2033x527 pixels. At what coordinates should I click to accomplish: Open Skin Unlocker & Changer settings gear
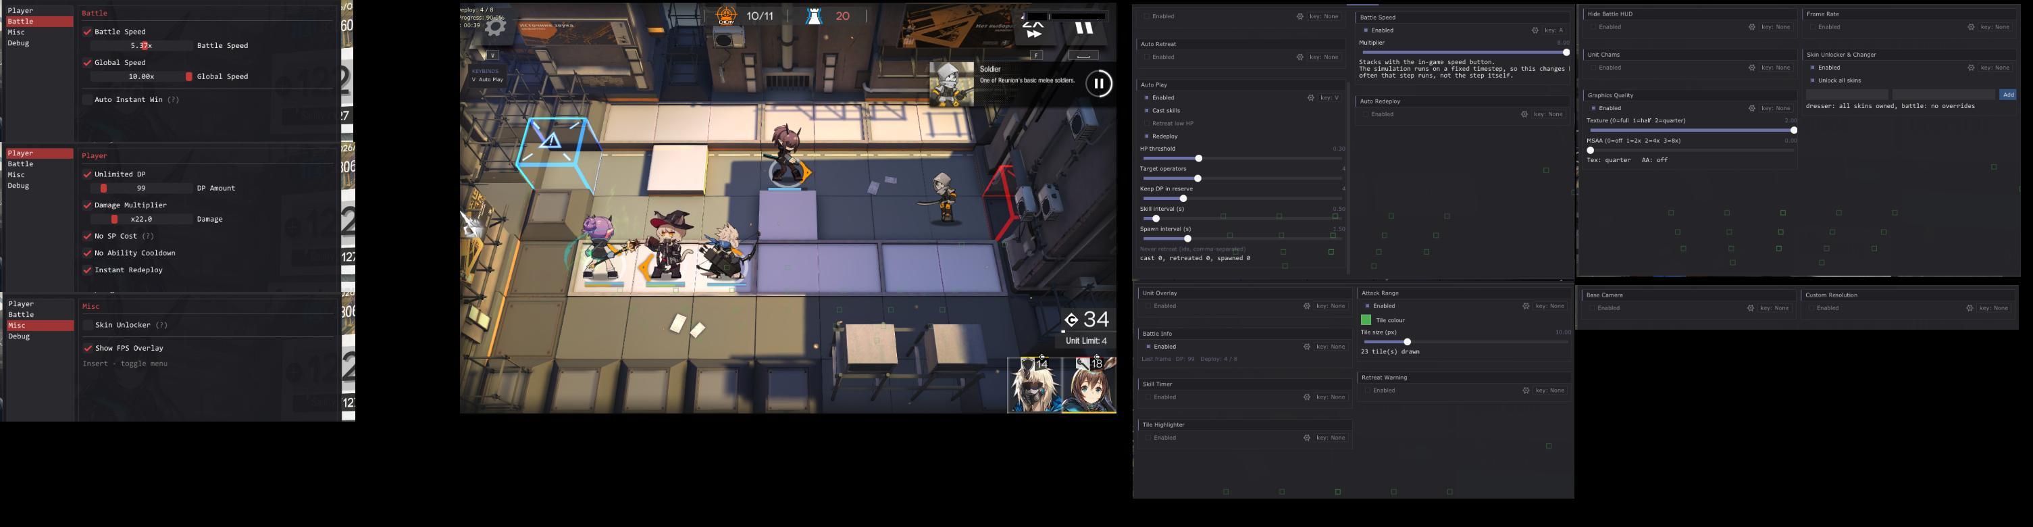1971,68
